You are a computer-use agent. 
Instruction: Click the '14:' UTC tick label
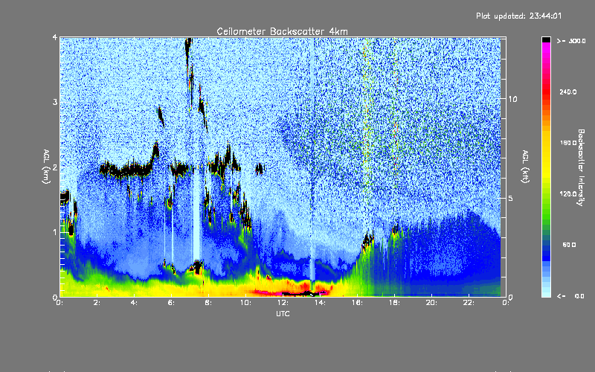tap(321, 303)
